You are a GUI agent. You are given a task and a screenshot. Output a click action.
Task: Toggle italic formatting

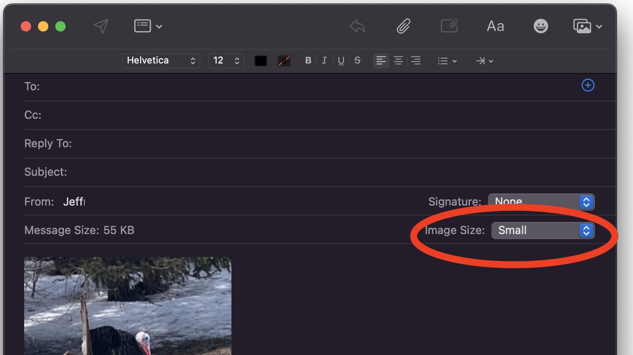[x=324, y=60]
